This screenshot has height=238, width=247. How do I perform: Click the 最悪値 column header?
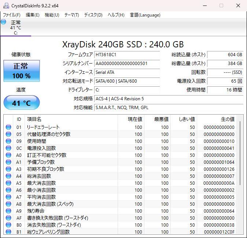tap(157, 119)
